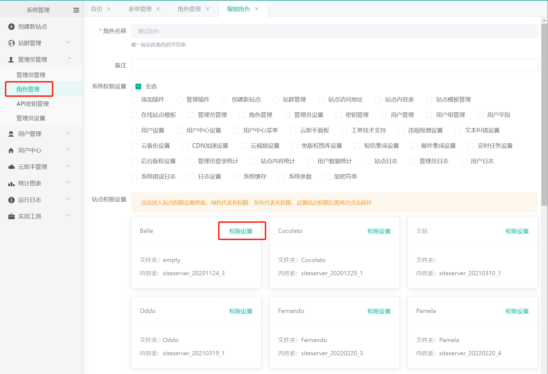Open 权限设置 for the Cocolato site
Screen dimensions: 548x374
pos(379,231)
